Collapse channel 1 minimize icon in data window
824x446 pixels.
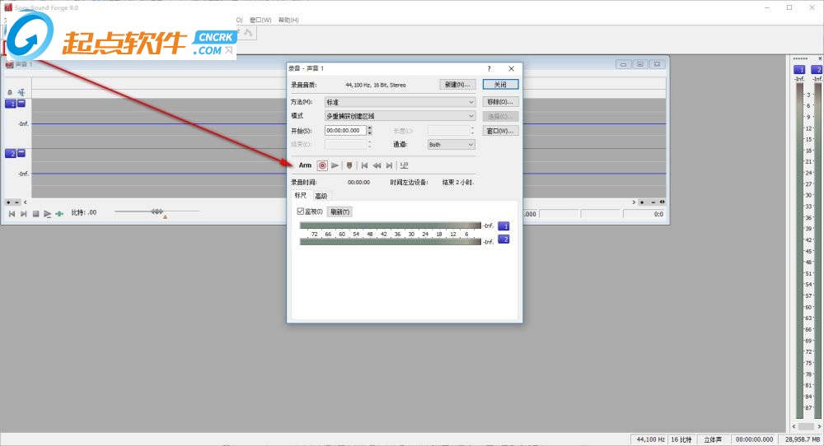point(21,104)
